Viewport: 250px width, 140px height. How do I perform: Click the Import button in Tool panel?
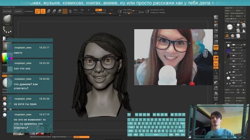pyautogui.click(x=230, y=10)
